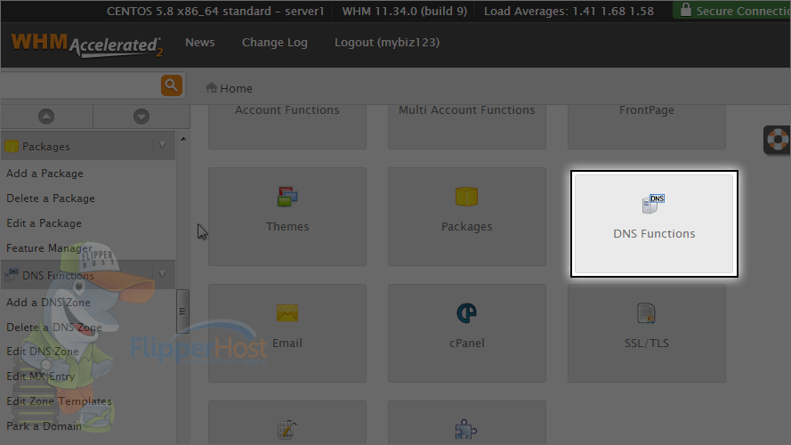Open the News menu item
This screenshot has width=791, height=445.
tap(200, 43)
